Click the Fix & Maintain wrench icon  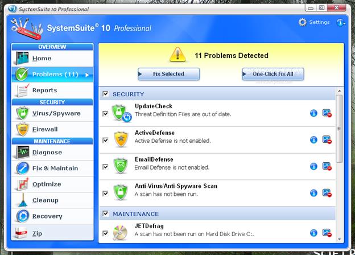click(22, 168)
